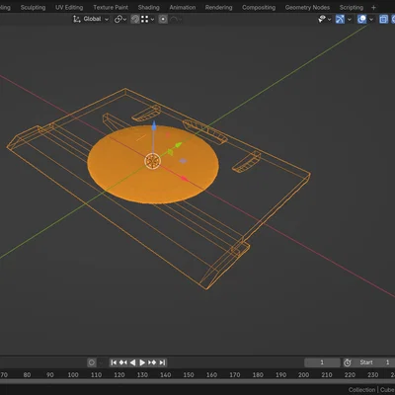Play the animation forward
This screenshot has width=395, height=395.
click(142, 362)
